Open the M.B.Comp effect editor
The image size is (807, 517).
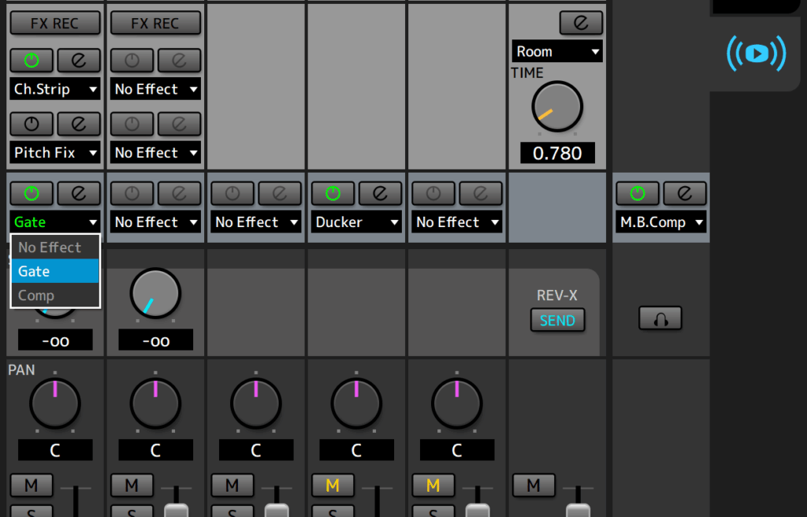click(x=684, y=193)
